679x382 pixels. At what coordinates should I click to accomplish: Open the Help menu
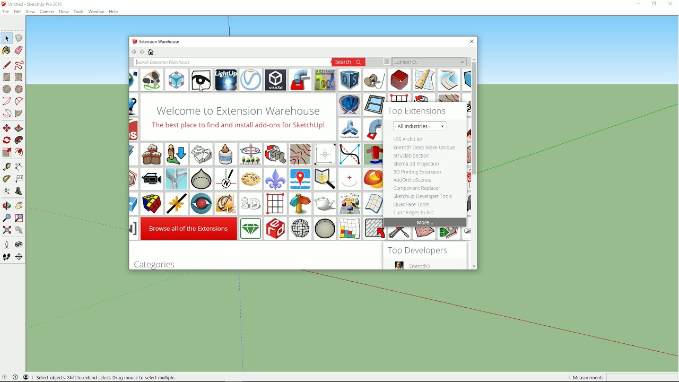tap(113, 12)
